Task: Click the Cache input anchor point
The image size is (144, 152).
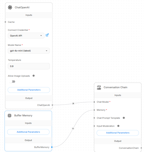Action: tap(5, 22)
